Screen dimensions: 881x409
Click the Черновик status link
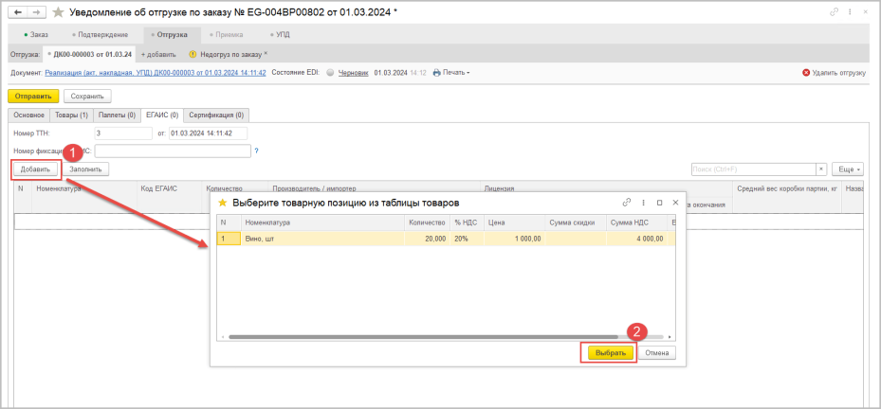click(353, 72)
